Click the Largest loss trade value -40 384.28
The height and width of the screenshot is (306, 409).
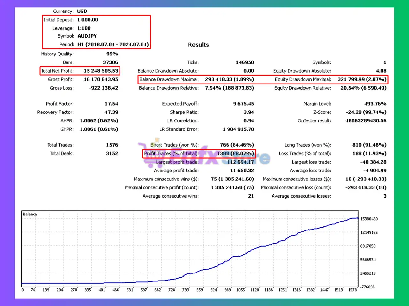point(373,162)
